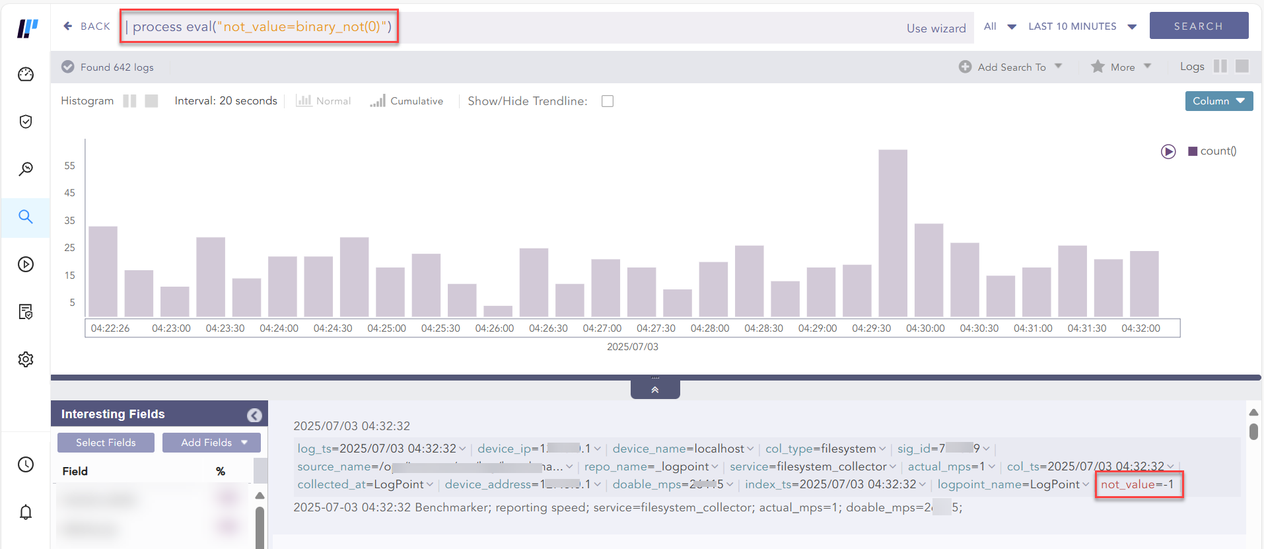1264x549 pixels.
Task: Enable the Show/Hide Trendline checkbox
Action: pyautogui.click(x=608, y=101)
